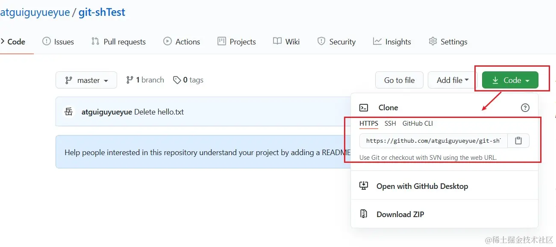Select the SSH clone tab
556x247 pixels.
click(x=390, y=123)
